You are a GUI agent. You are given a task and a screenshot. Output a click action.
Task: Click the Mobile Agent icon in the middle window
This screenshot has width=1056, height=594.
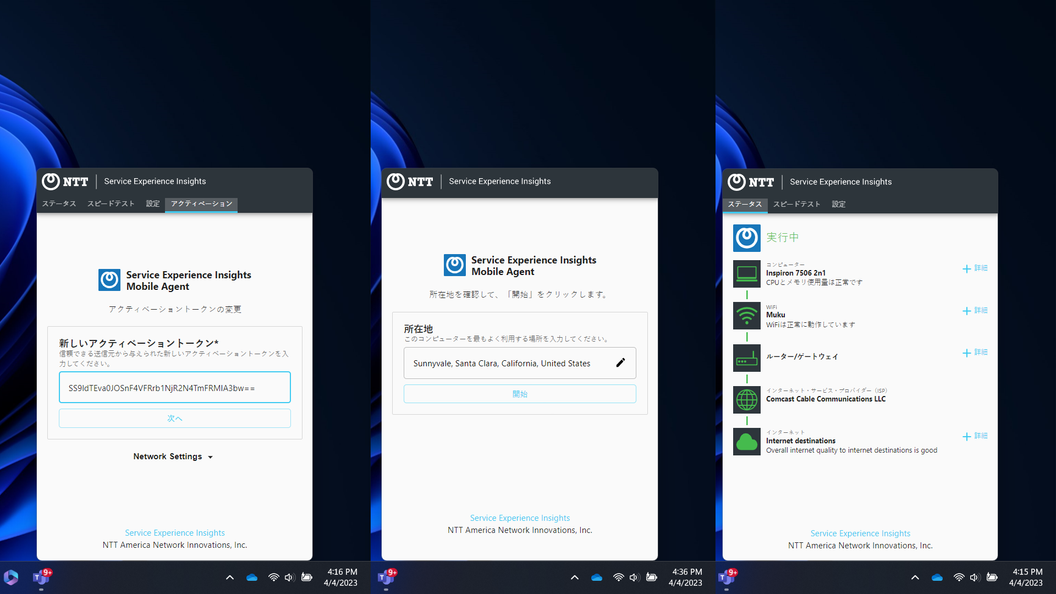tap(455, 265)
